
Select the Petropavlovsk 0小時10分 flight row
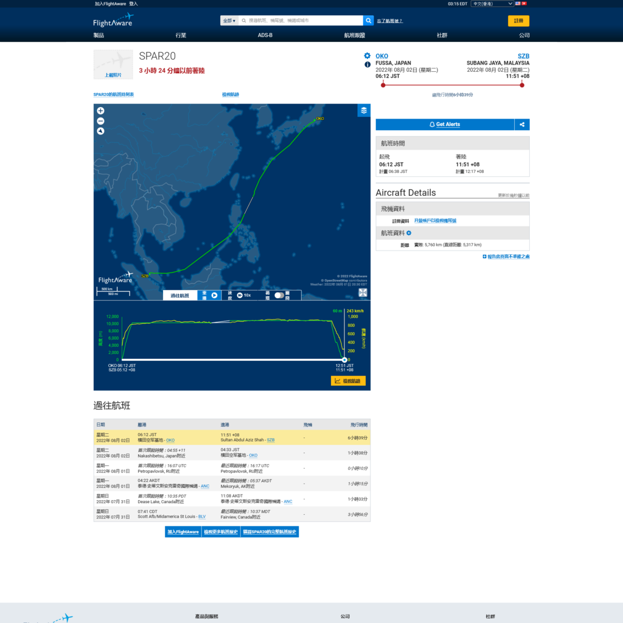[x=232, y=468]
